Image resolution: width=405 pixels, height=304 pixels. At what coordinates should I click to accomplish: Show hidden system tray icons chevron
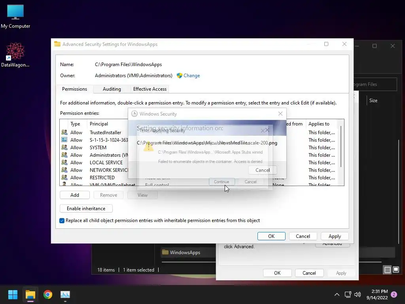tap(337, 294)
